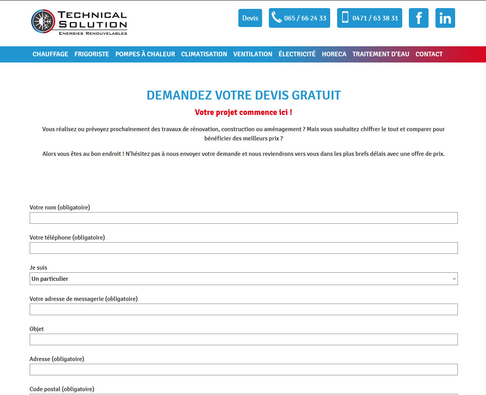Call landline number 065 / 66 24 33
Viewport: 486px width, 395px height.
[x=299, y=18]
